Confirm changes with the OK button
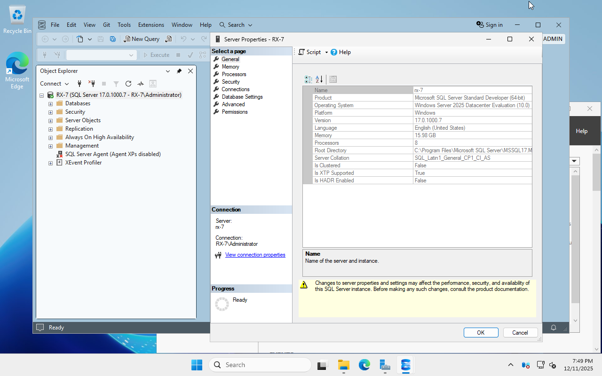Image resolution: width=602 pixels, height=376 pixels. 481,332
